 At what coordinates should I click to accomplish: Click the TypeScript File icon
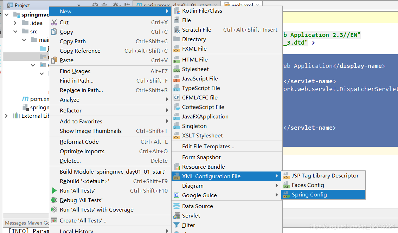click(x=176, y=88)
